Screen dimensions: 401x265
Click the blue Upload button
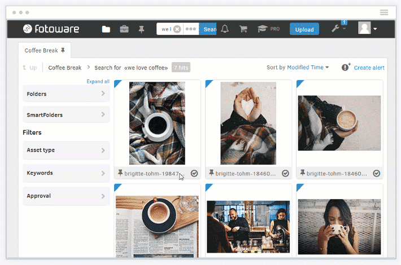coord(304,29)
